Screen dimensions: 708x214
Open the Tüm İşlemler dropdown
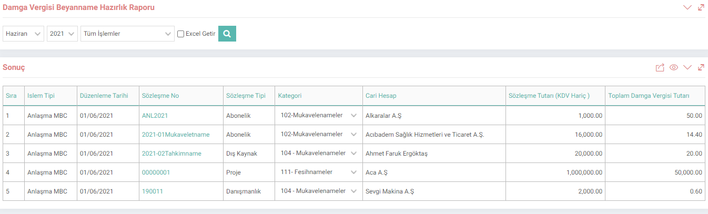tap(127, 34)
